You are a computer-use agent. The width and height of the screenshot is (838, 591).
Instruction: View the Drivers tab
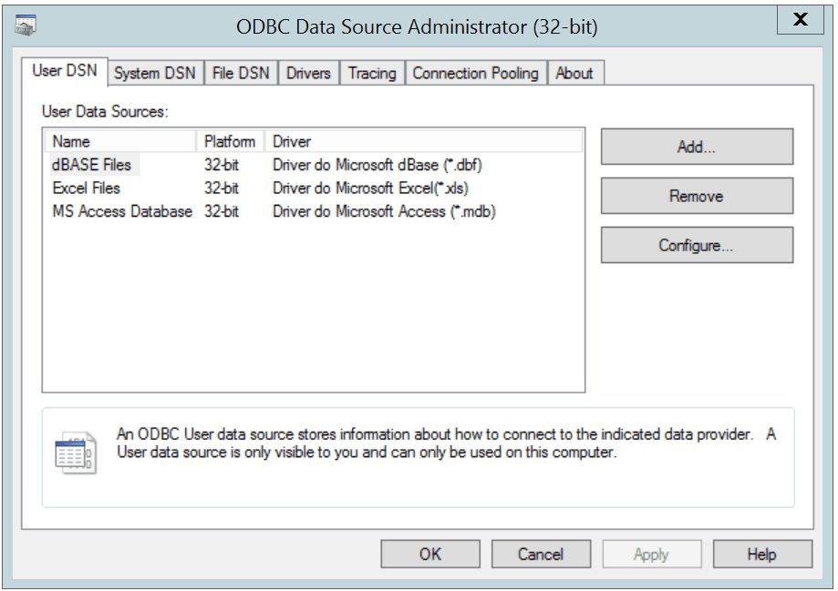pyautogui.click(x=308, y=73)
